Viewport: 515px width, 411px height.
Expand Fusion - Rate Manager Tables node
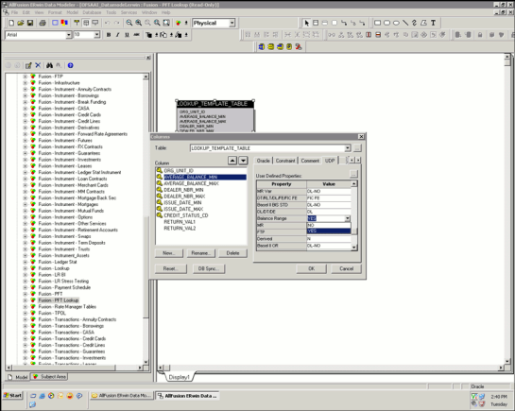(x=26, y=307)
